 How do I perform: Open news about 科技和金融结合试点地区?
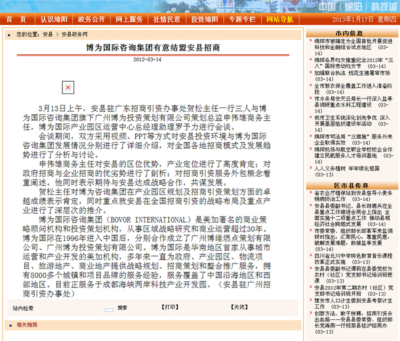tap(353, 47)
